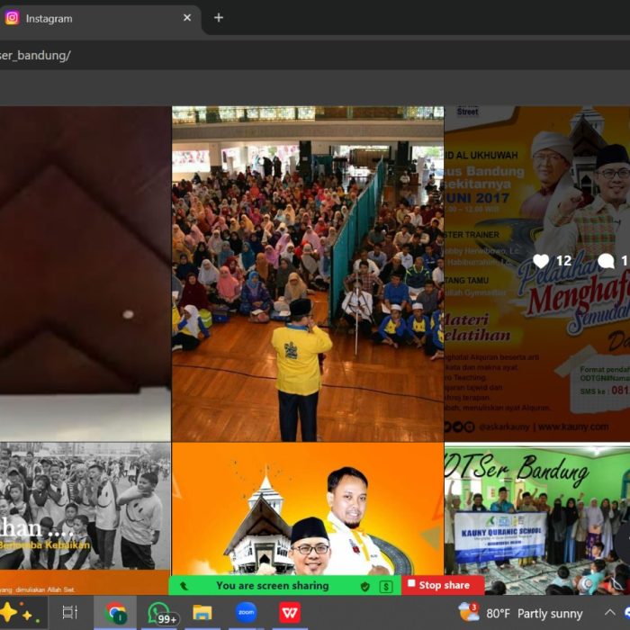Screen dimensions: 630x630
Task: Open a new browser tab
Action: pos(219,18)
